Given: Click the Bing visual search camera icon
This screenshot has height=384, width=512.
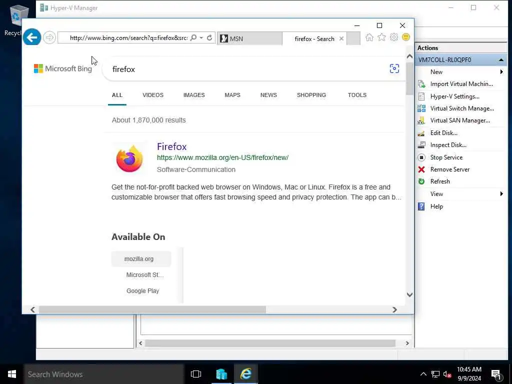Looking at the screenshot, I should pos(394,68).
